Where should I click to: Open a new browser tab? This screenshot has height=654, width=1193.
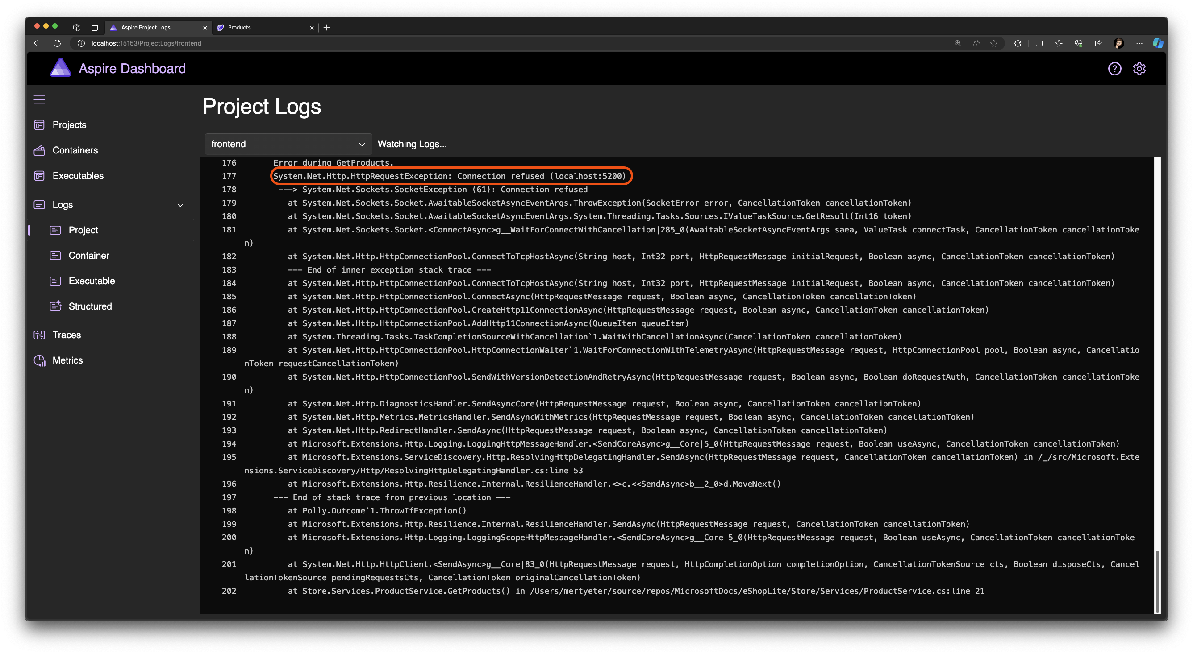326,27
